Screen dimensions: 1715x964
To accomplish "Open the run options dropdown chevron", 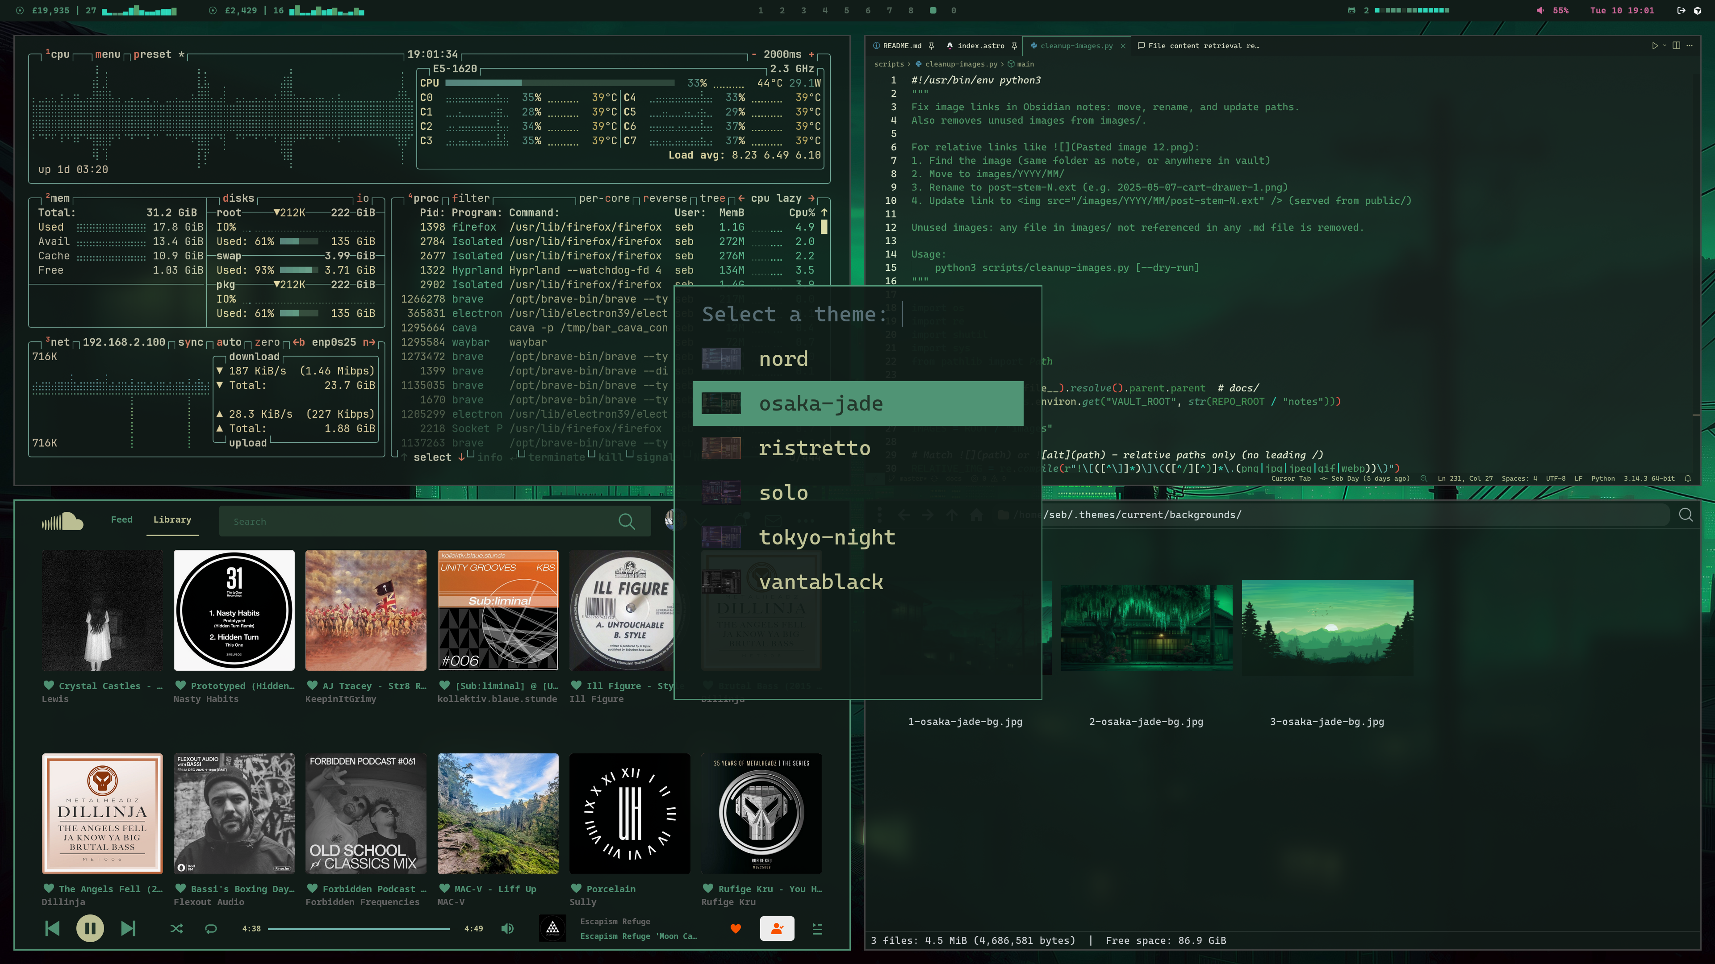I will [1665, 46].
